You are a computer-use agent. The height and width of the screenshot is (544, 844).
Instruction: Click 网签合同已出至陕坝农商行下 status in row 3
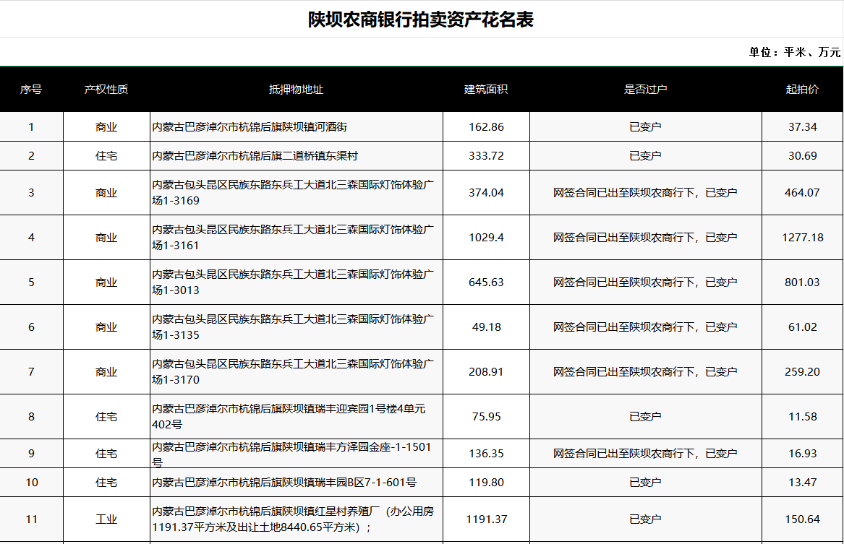[x=646, y=192]
